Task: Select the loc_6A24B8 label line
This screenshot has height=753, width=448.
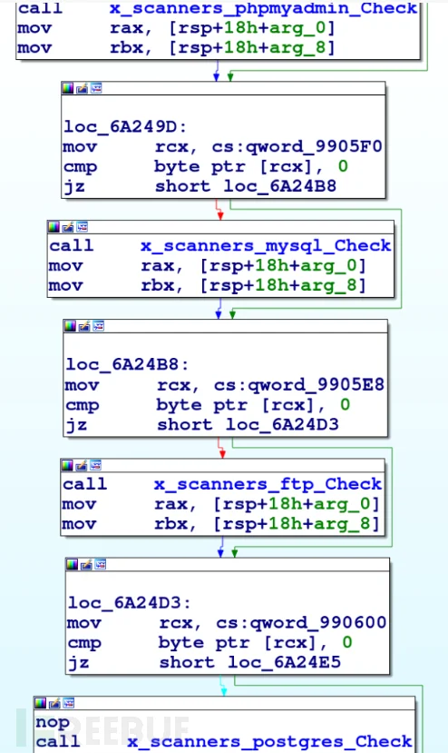Action: (127, 364)
